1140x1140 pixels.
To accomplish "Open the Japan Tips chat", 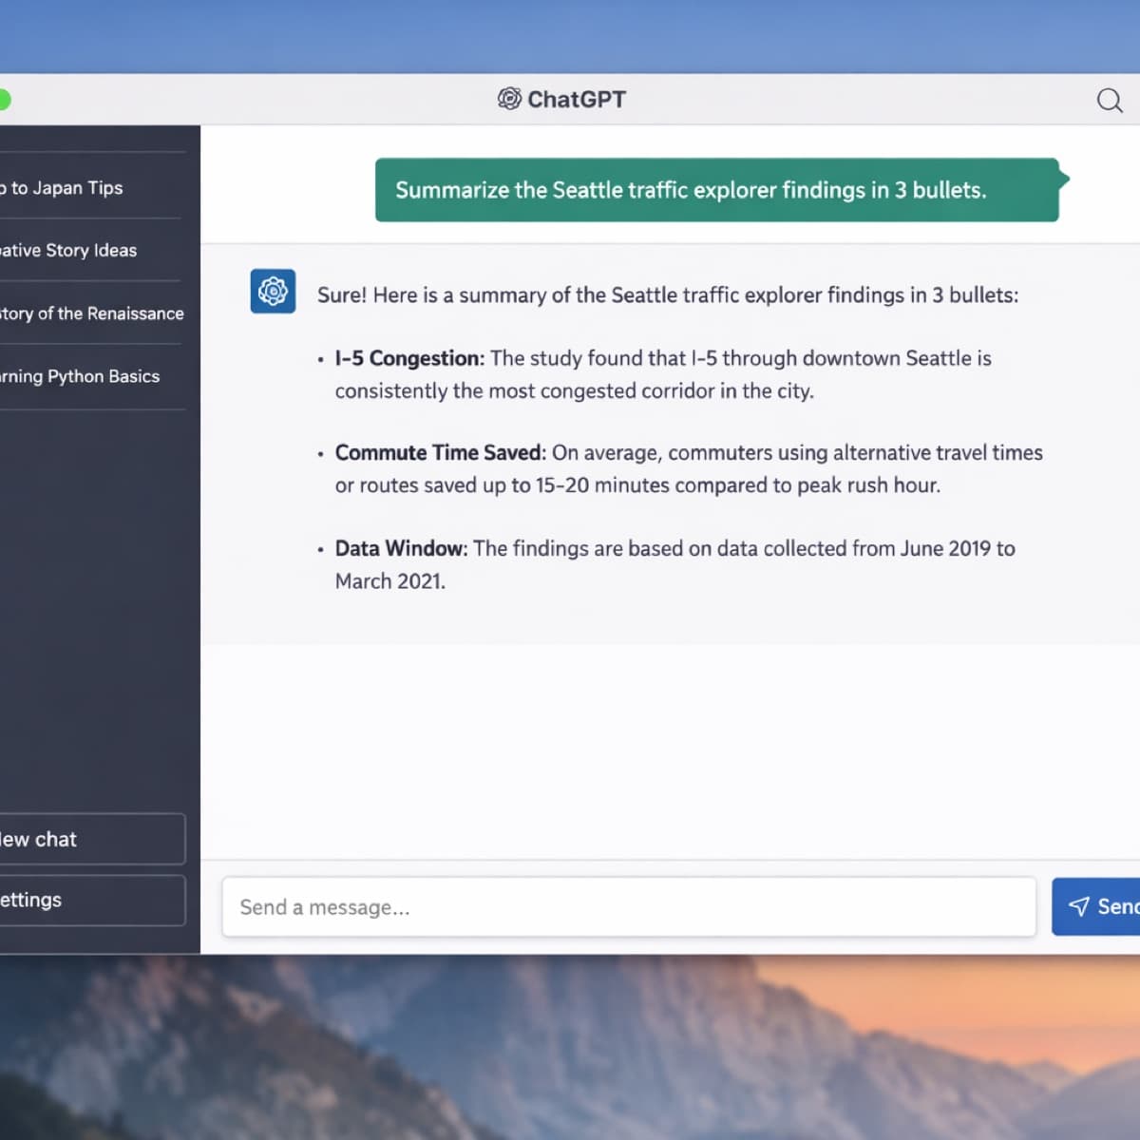I will click(66, 188).
